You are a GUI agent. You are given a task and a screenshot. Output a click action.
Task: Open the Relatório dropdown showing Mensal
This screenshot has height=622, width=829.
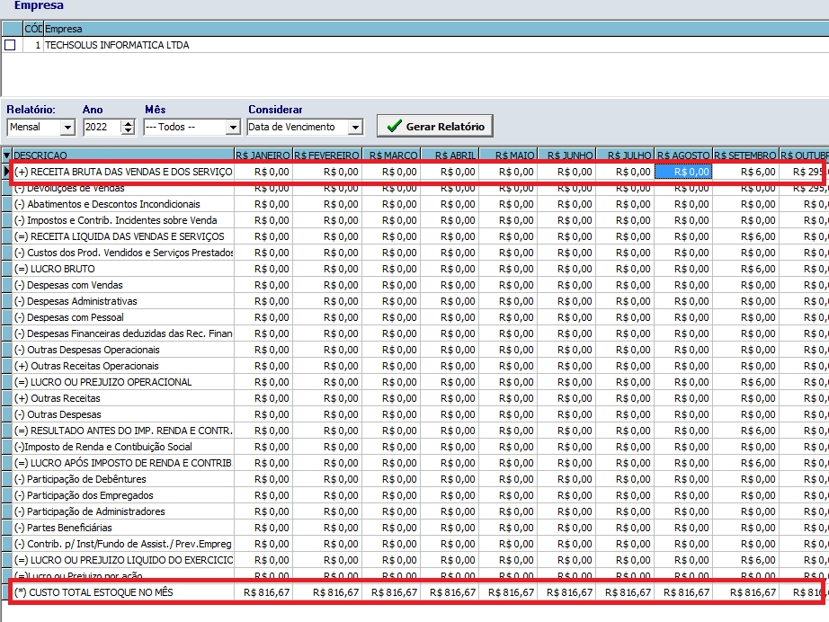coord(67,128)
